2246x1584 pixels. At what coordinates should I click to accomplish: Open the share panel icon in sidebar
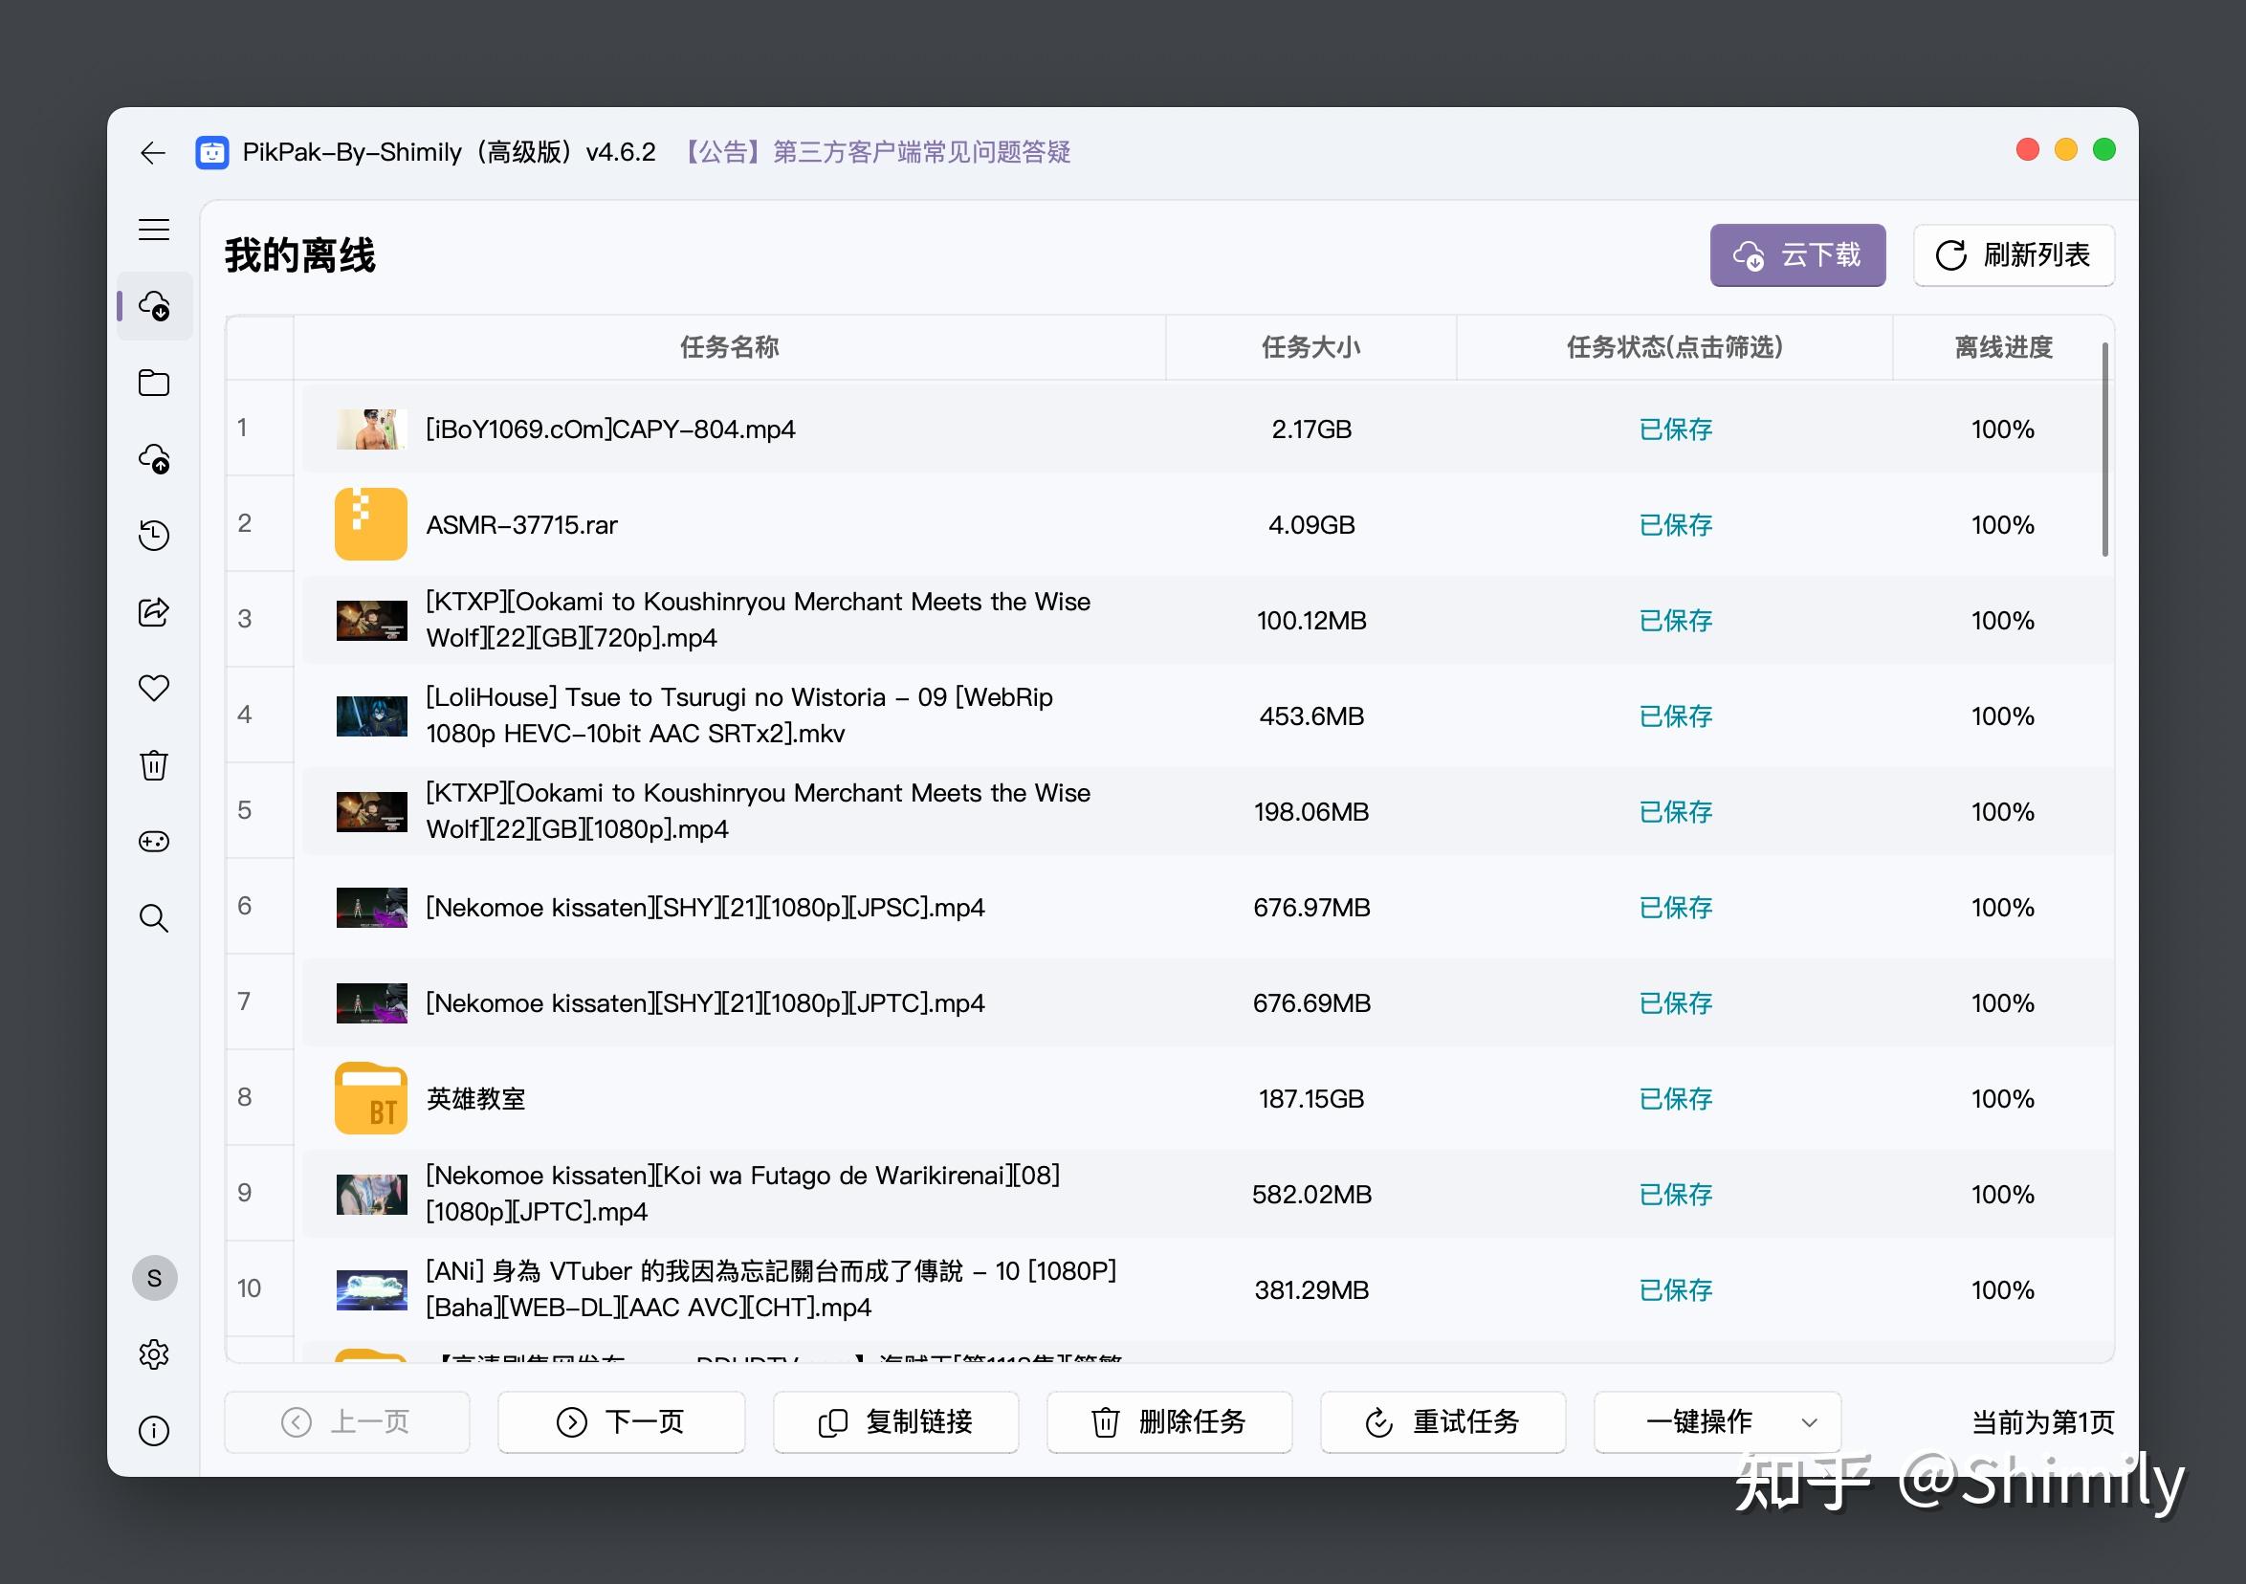(x=154, y=612)
